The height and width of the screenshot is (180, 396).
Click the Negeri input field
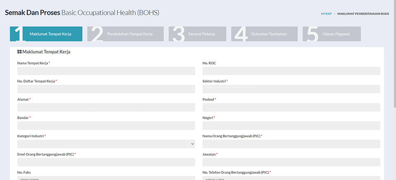click(x=292, y=126)
